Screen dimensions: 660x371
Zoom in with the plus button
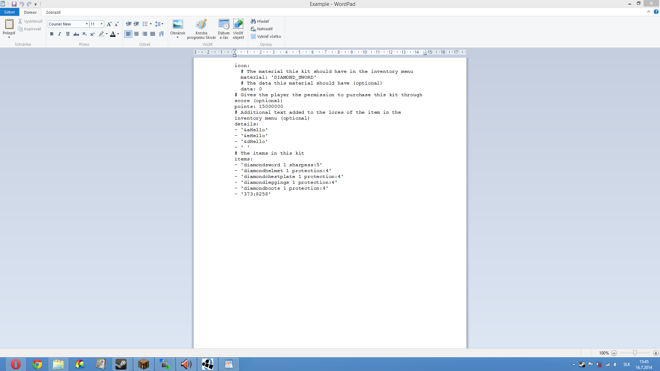(656, 353)
